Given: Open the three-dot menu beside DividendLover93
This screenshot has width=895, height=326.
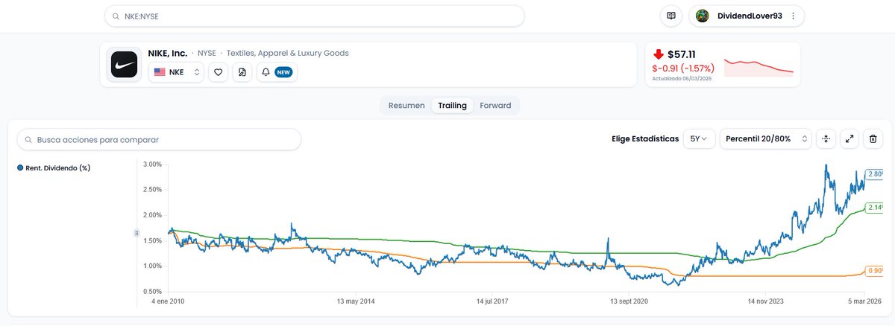Looking at the screenshot, I should [793, 16].
